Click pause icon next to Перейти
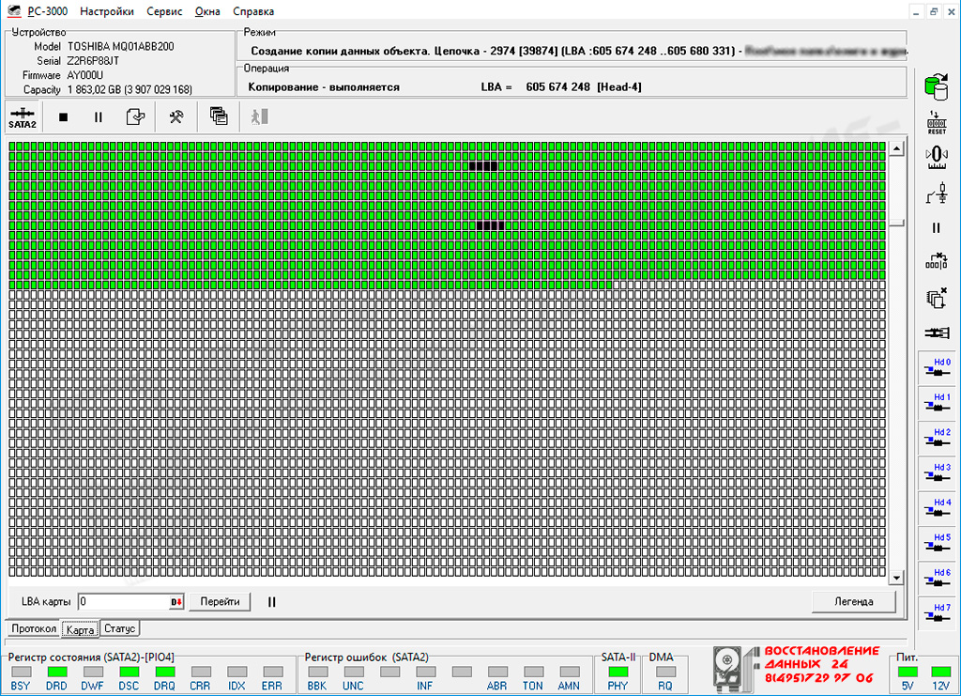This screenshot has width=961, height=696. [x=271, y=601]
